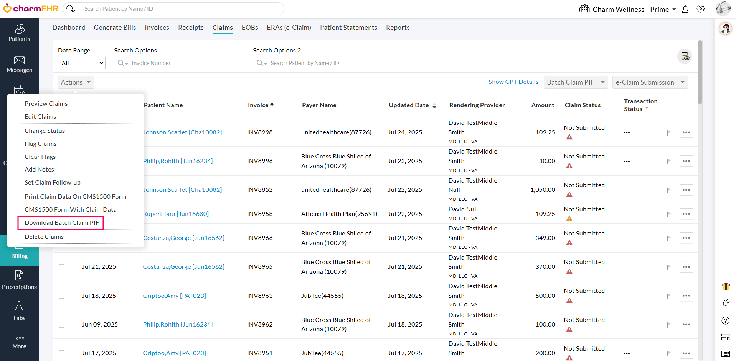
Task: Expand the e-Claim Submission dropdown
Action: point(683,82)
